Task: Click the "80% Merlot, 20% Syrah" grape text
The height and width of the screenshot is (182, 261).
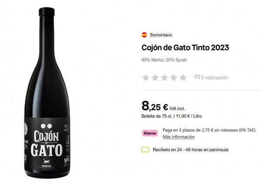Action: (164, 60)
